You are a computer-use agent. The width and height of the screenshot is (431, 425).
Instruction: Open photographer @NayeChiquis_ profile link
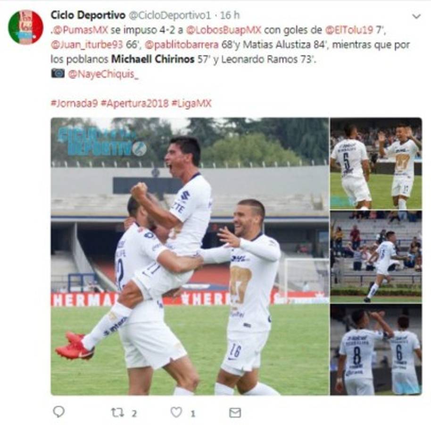pyautogui.click(x=103, y=74)
